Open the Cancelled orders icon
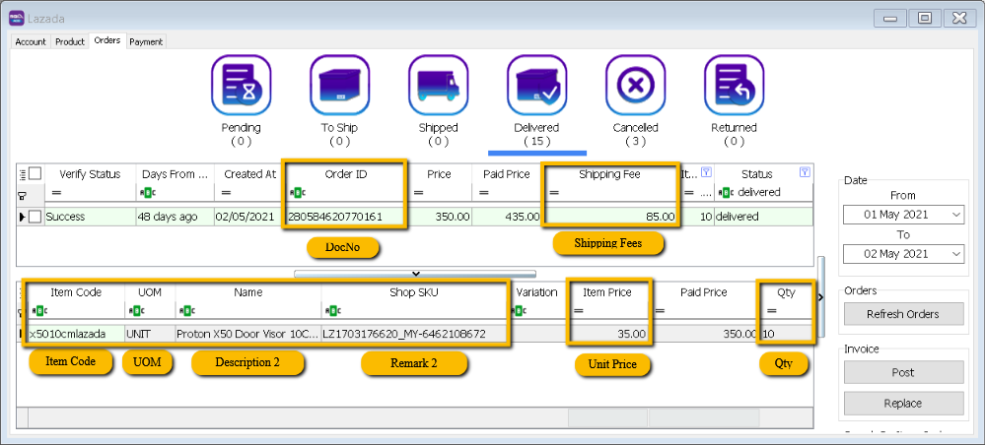985x445 pixels. [x=635, y=85]
